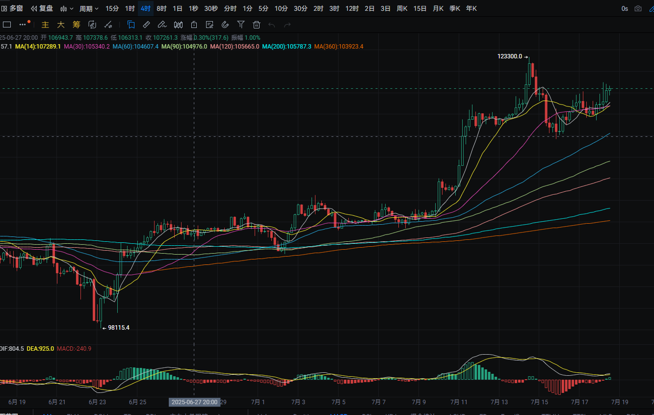Open the chart type candlestick dropdown
Screen dimensions: 654x415
(66, 8)
